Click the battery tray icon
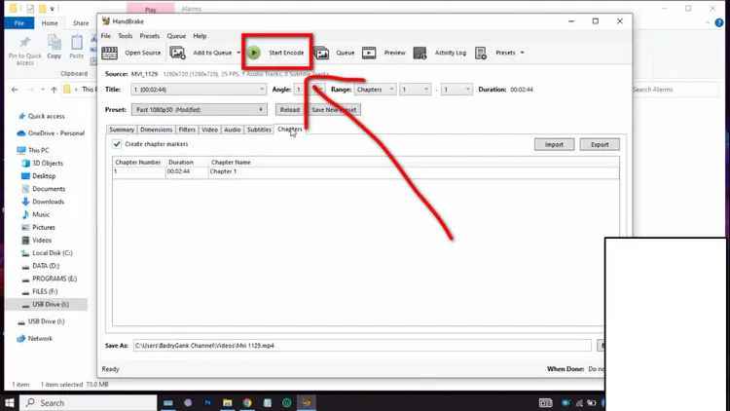 pos(591,402)
